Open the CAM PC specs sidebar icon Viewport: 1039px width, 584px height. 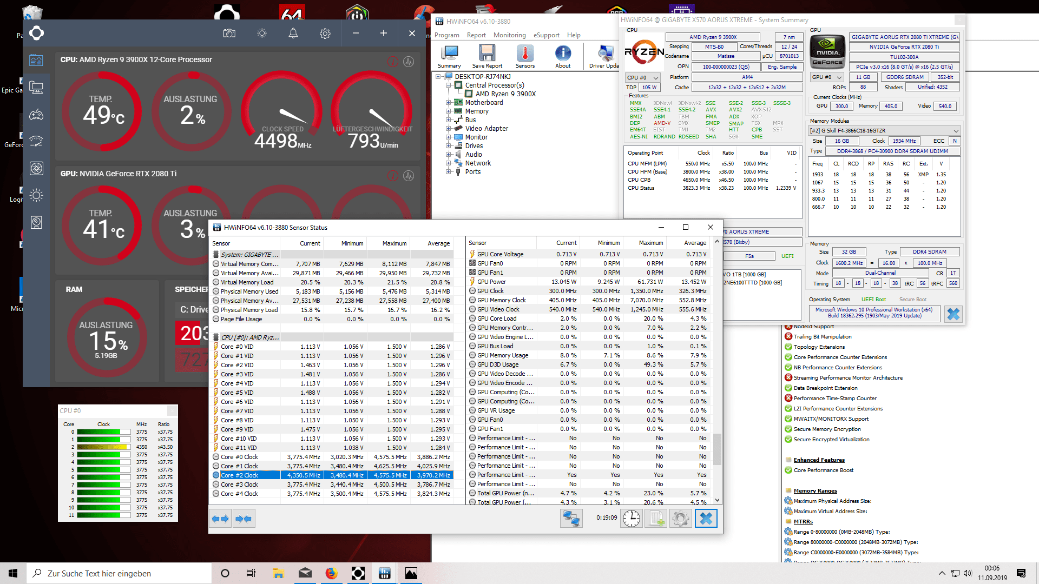tap(36, 88)
